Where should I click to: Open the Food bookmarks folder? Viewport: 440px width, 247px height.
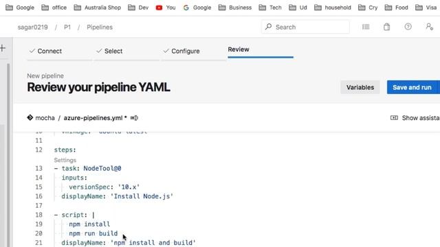(x=397, y=8)
